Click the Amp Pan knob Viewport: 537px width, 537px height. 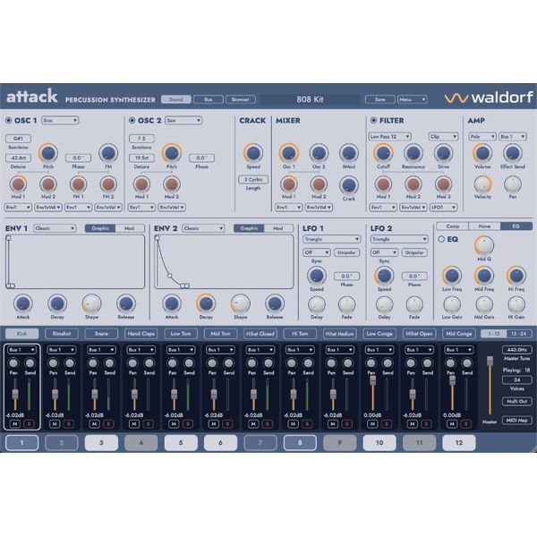tap(512, 183)
